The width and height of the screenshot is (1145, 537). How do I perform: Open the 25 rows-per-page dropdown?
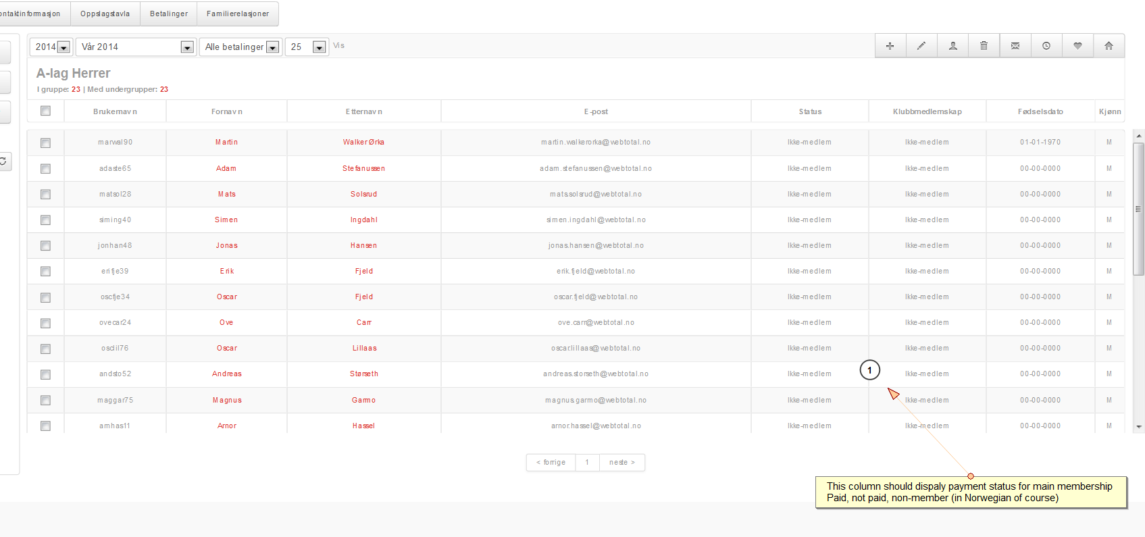point(307,47)
